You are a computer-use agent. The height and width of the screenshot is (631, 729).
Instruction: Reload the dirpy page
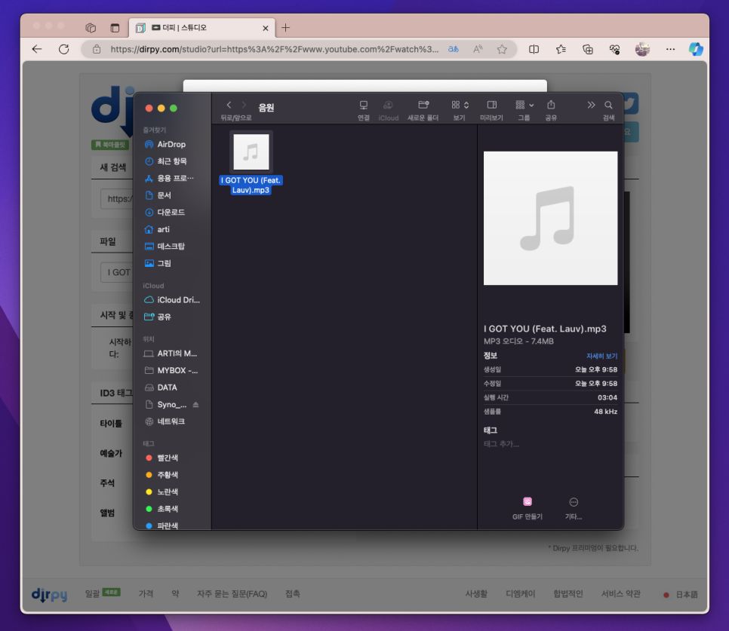coord(63,49)
